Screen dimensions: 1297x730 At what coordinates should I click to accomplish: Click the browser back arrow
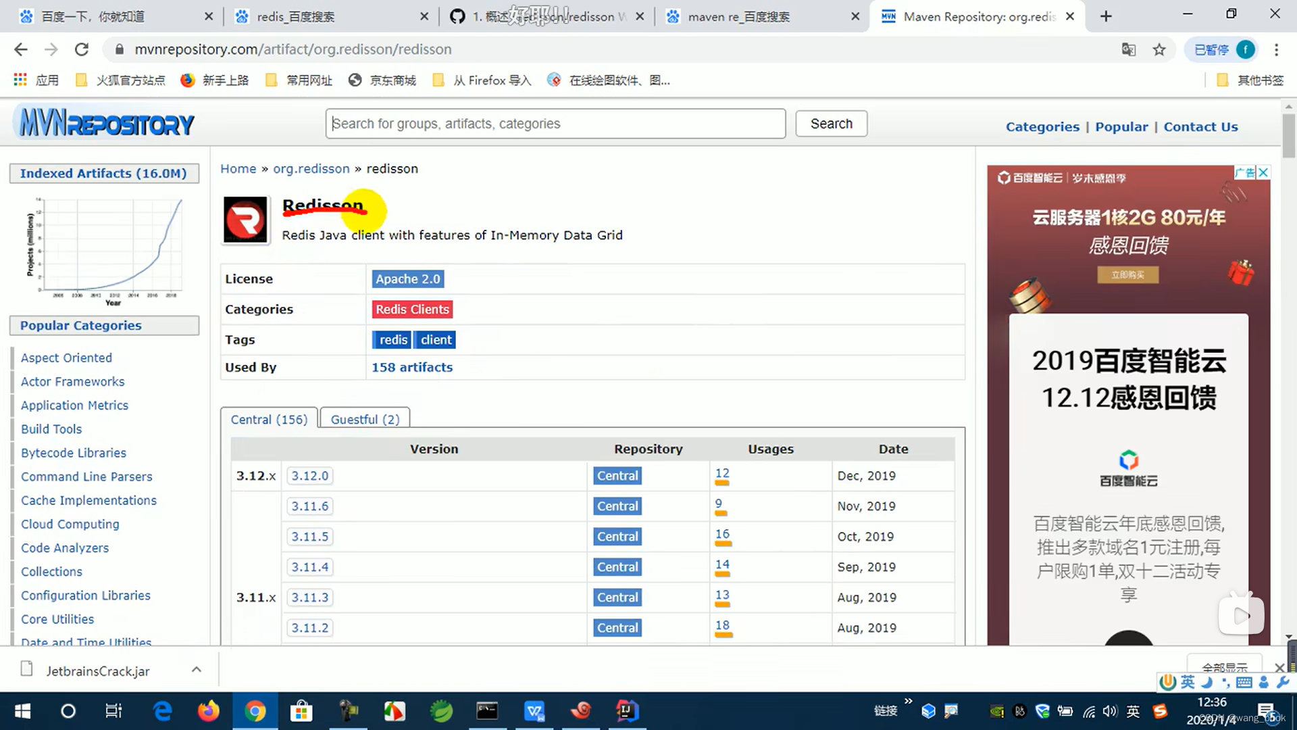21,49
